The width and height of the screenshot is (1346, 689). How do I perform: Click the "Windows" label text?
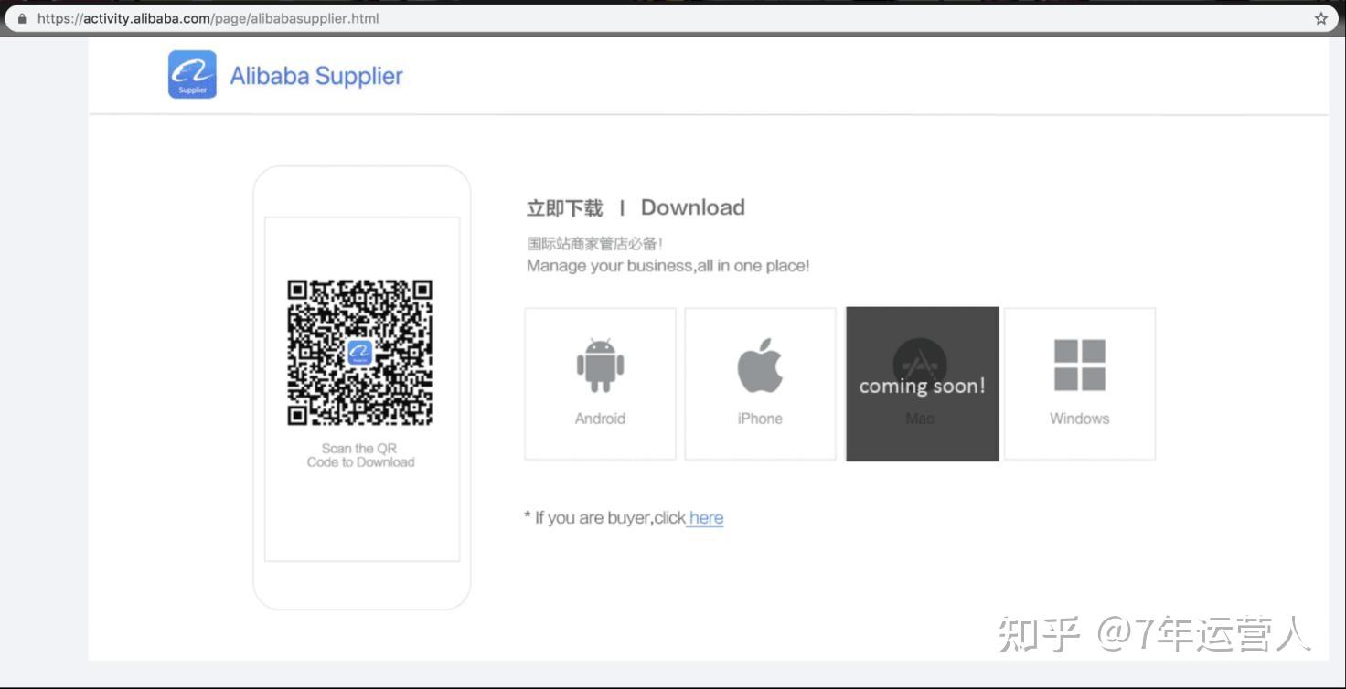coord(1080,419)
